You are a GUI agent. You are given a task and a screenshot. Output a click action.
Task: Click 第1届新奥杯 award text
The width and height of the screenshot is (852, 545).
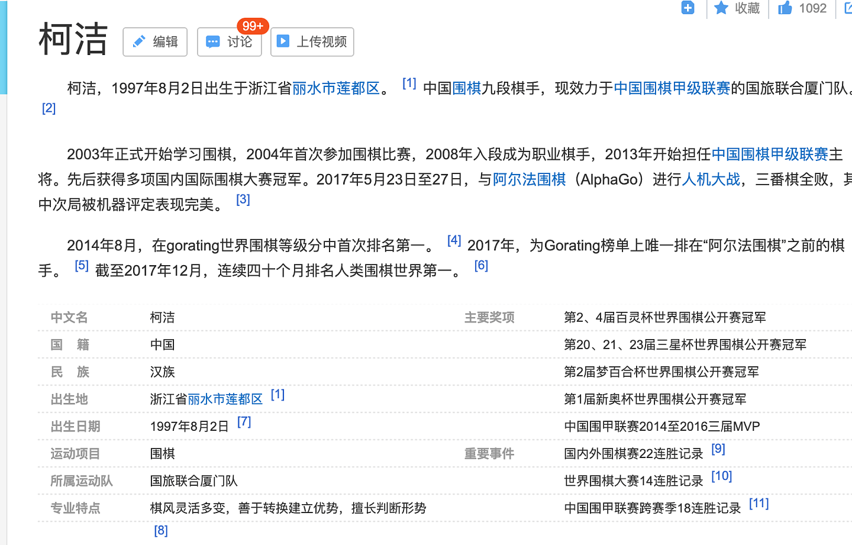[655, 399]
